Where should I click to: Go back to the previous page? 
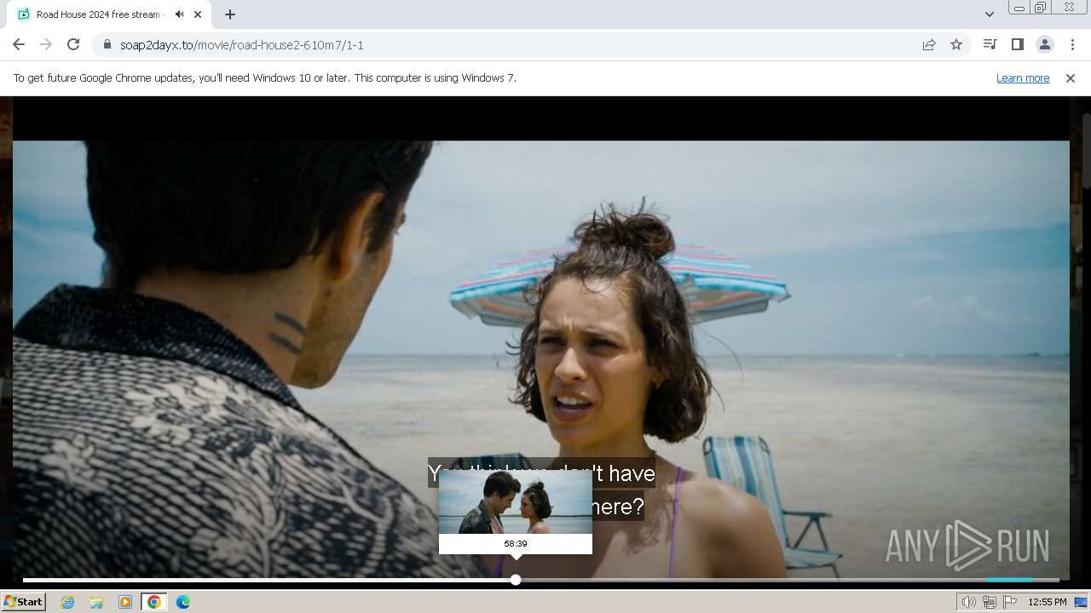coord(19,44)
